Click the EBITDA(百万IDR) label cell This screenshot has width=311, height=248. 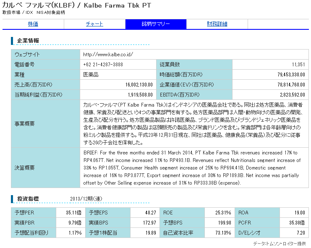pyautogui.click(x=194, y=95)
